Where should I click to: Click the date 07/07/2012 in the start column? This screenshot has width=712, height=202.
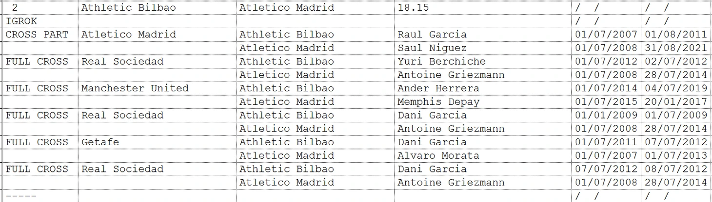click(606, 169)
